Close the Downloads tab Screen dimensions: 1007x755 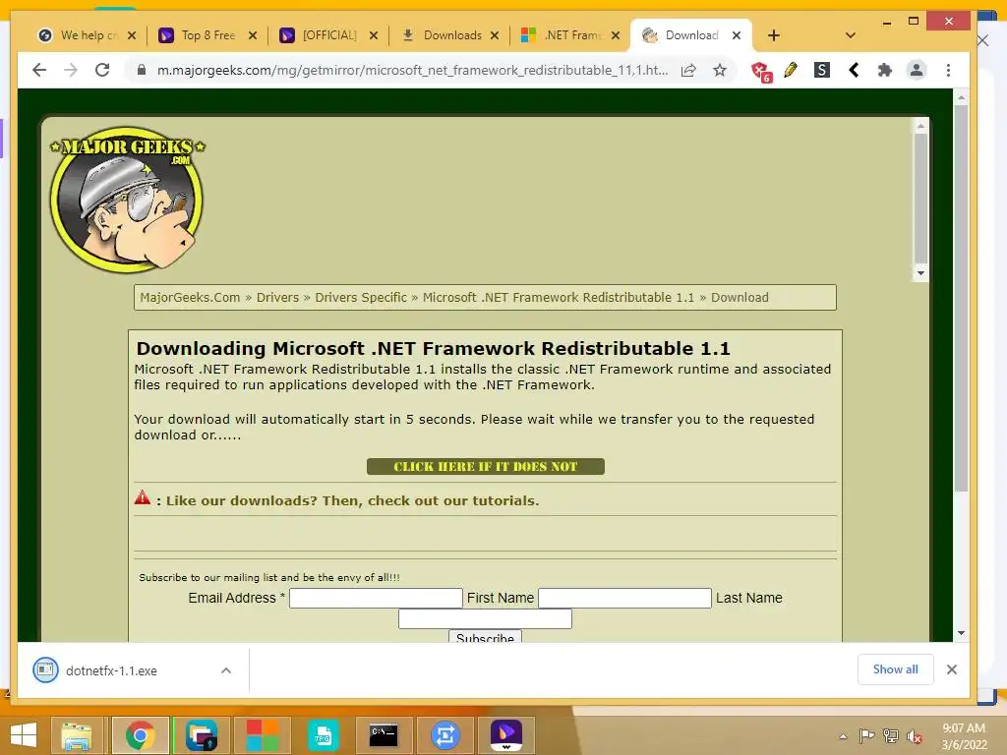coord(495,35)
